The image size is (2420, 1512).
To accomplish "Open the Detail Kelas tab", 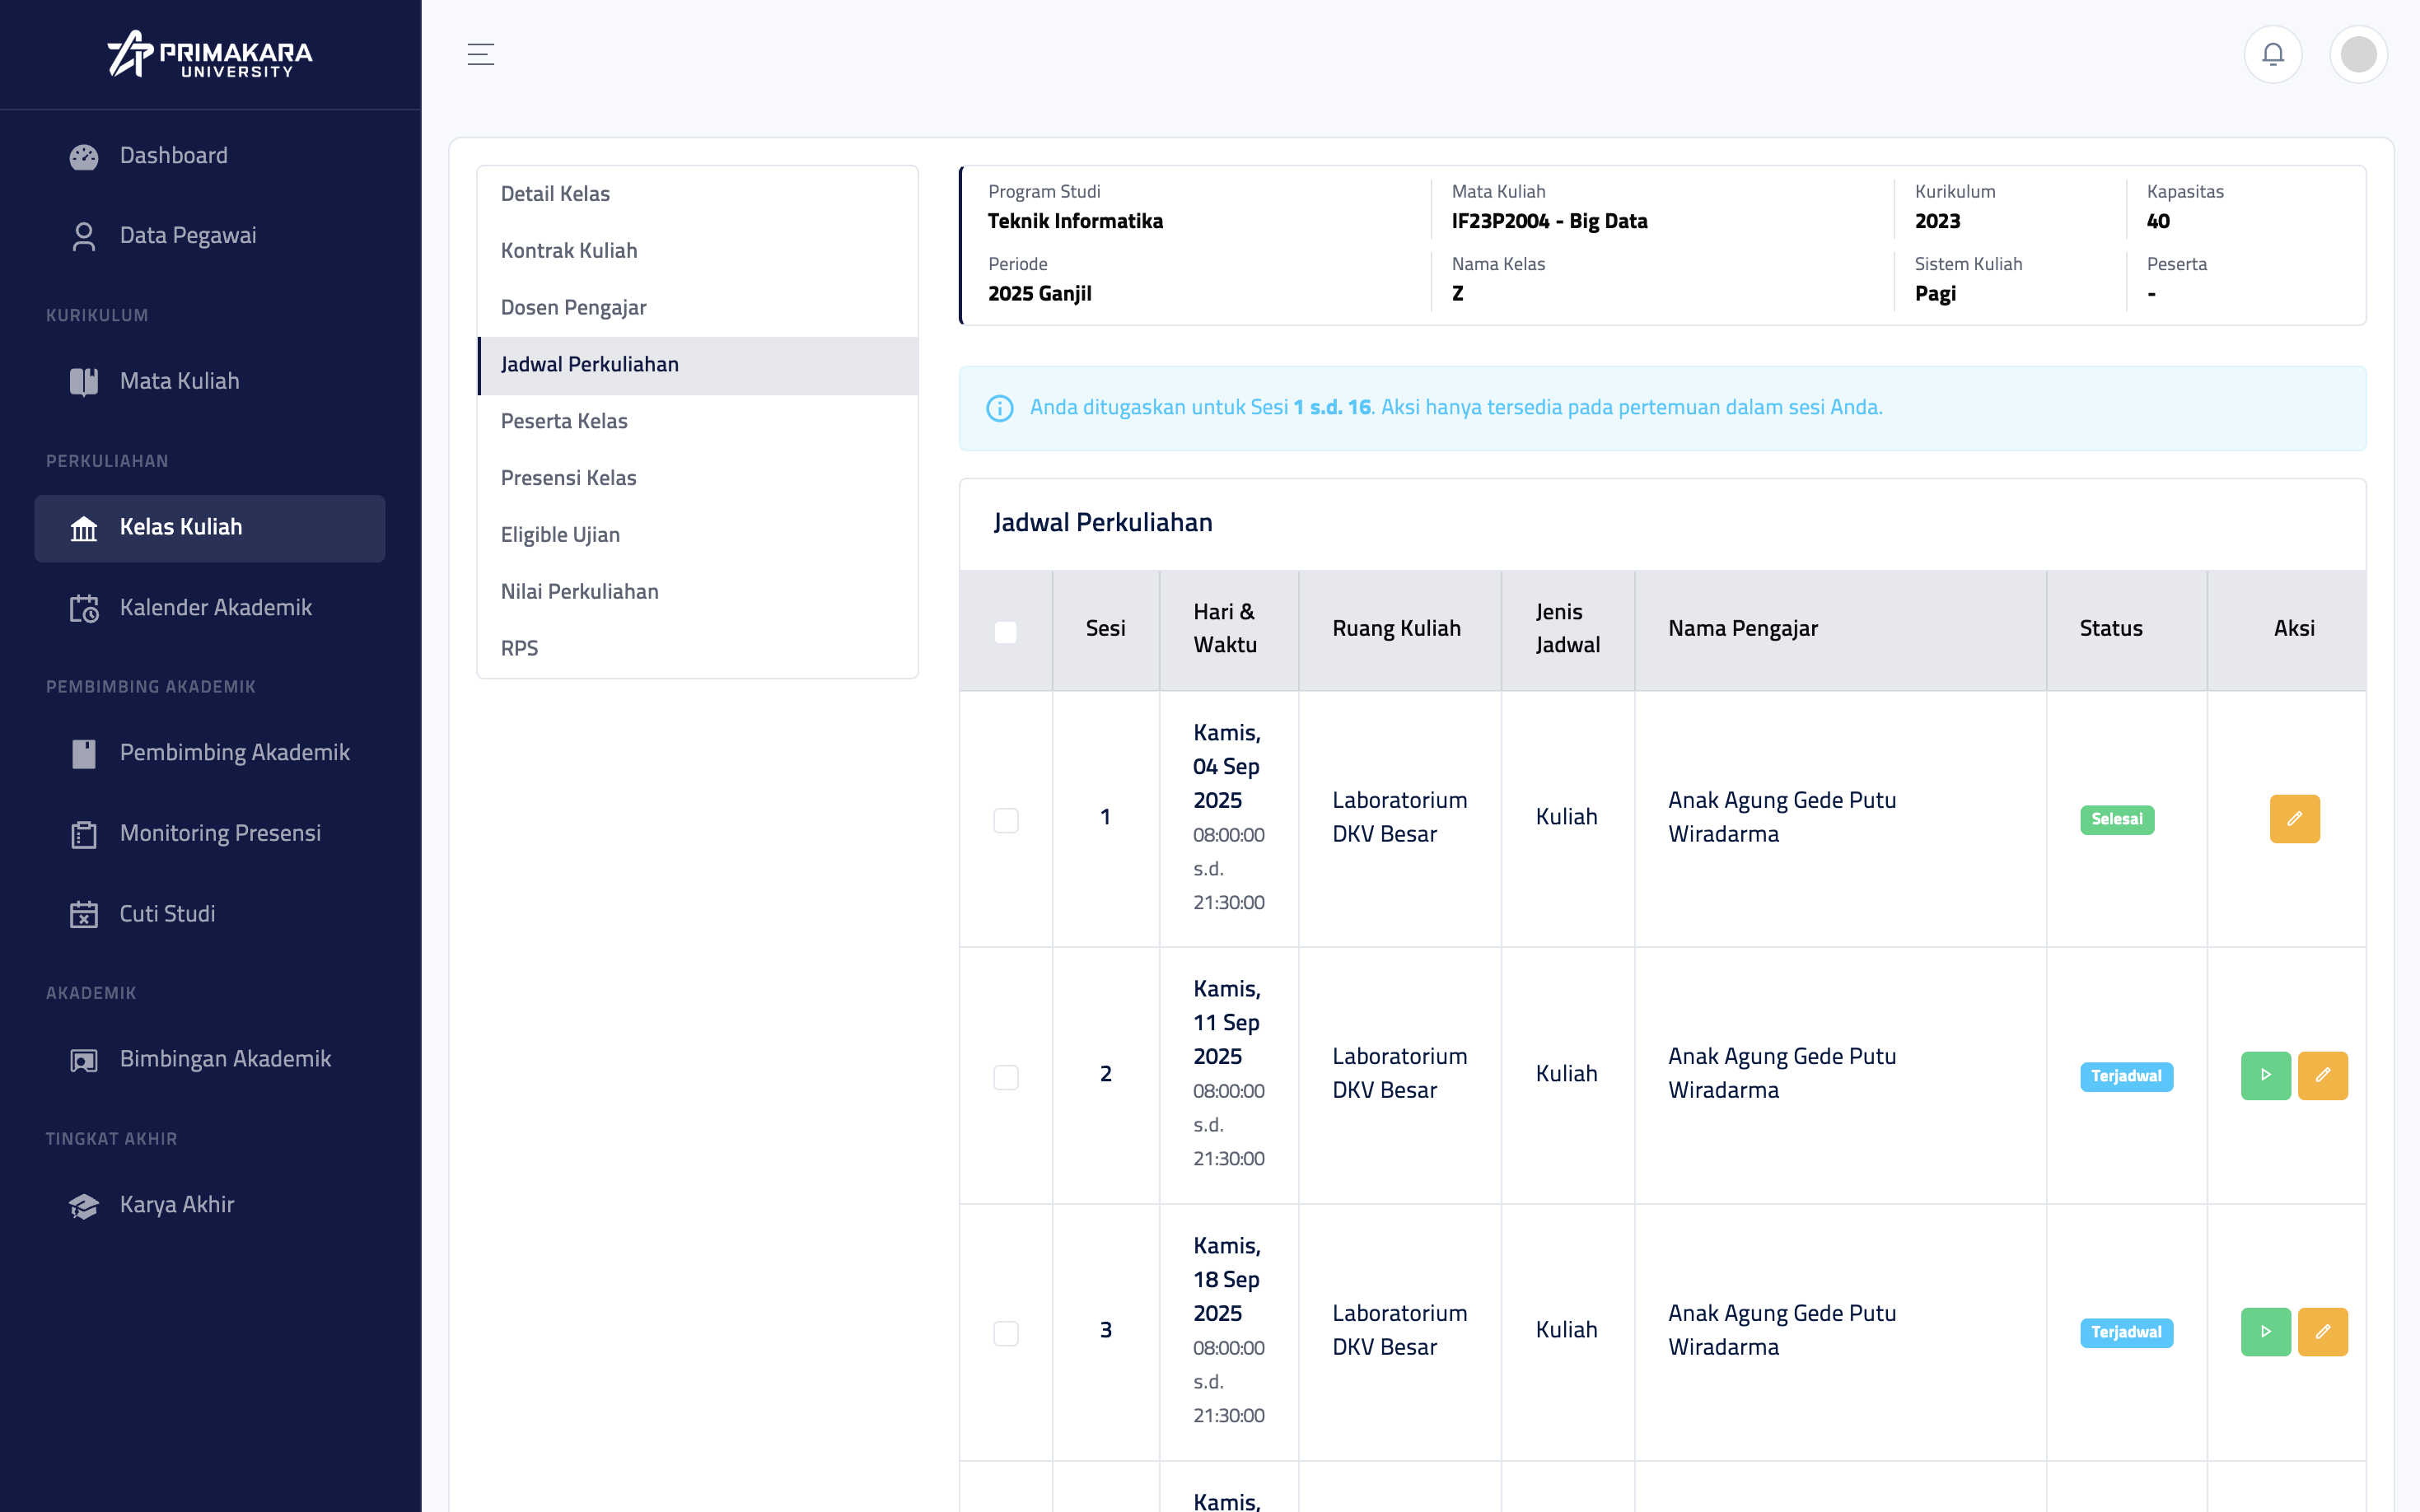I will (698, 194).
